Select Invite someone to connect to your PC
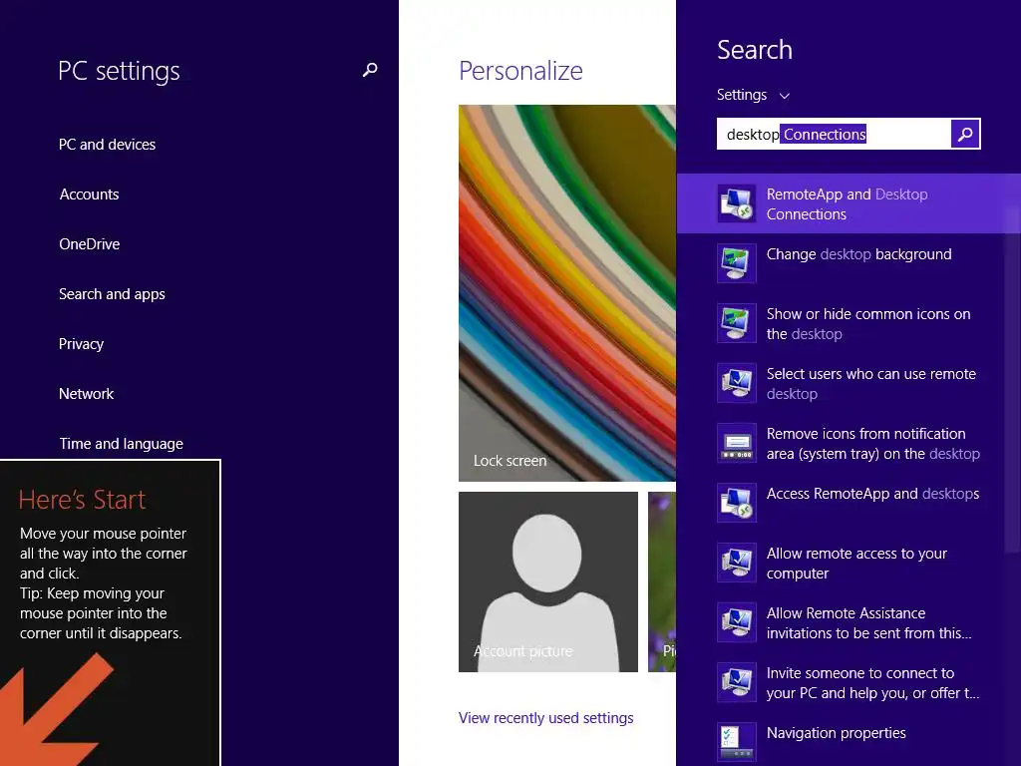1021x766 pixels. [x=849, y=682]
